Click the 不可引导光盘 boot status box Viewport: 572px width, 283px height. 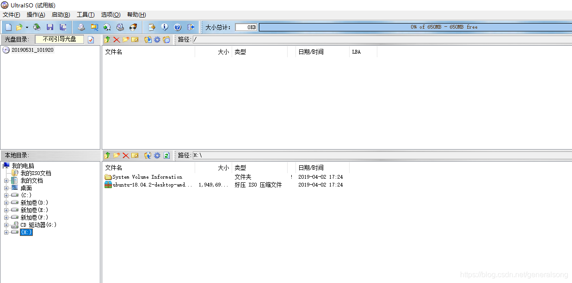coord(60,40)
